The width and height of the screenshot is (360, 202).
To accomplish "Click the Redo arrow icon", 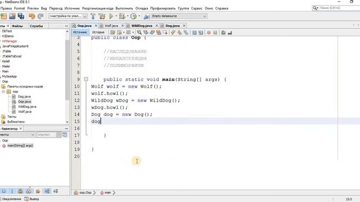I will coord(40,16).
